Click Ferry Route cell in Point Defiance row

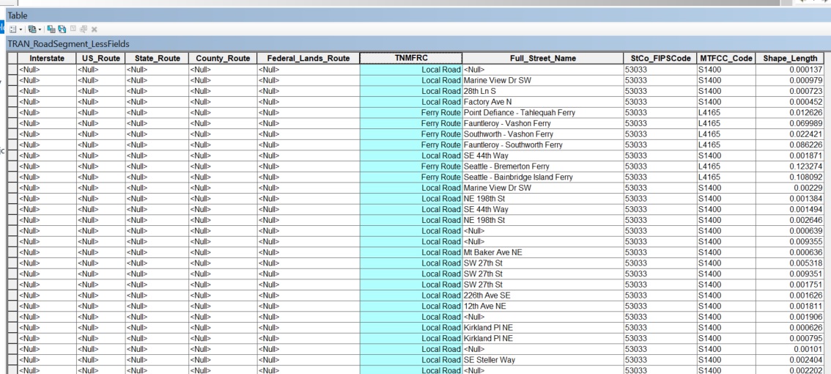pyautogui.click(x=410, y=112)
